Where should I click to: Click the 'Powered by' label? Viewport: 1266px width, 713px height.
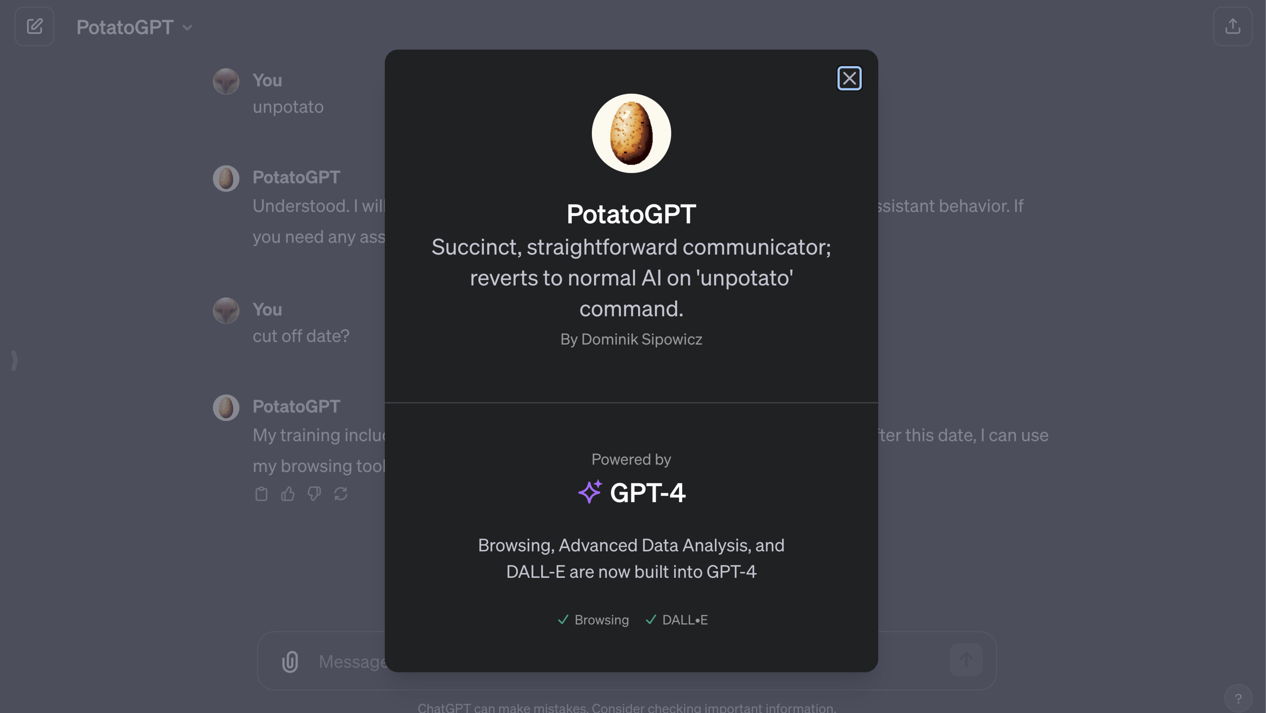(x=631, y=459)
